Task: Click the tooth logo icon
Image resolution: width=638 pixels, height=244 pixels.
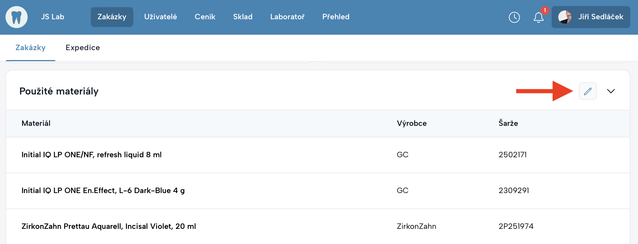Action: point(17,17)
